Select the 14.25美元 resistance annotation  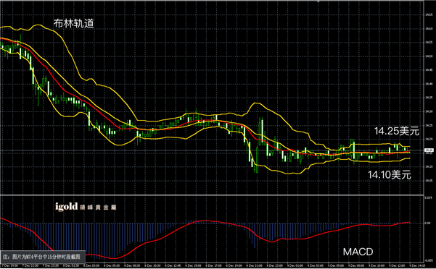397,131
